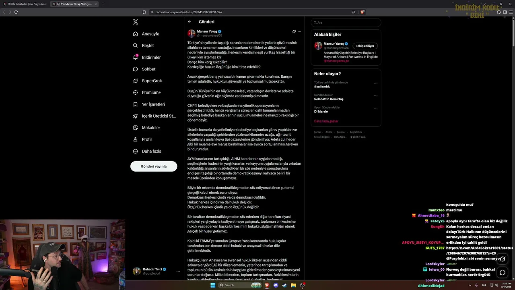The height and width of the screenshot is (290, 515).
Task: Open the Reklam Bilgileri footer link
Action: tap(322, 137)
